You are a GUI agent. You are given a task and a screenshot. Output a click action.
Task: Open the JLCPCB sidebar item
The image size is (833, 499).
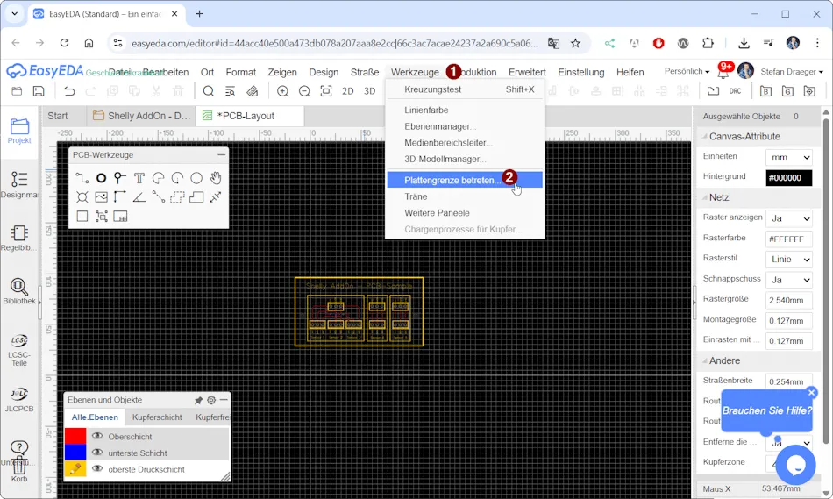[x=19, y=399]
